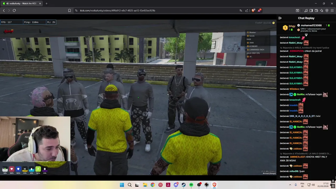Click the browser forward arrow

(9, 10)
